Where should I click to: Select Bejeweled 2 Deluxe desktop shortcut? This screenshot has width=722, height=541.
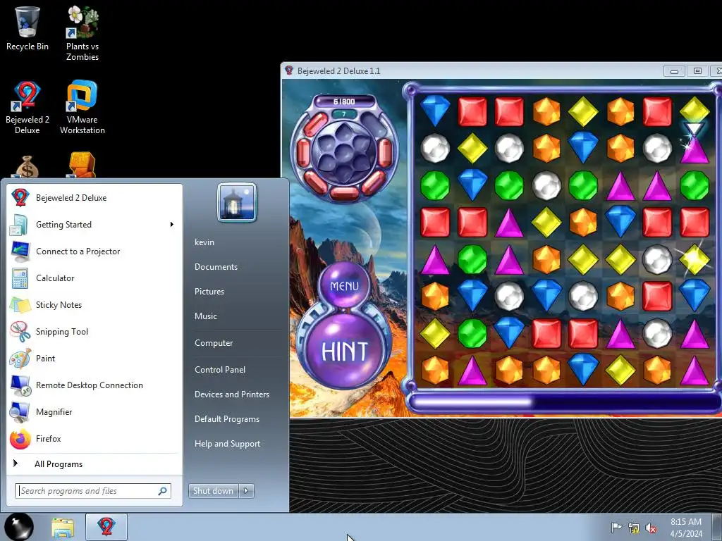tap(27, 108)
